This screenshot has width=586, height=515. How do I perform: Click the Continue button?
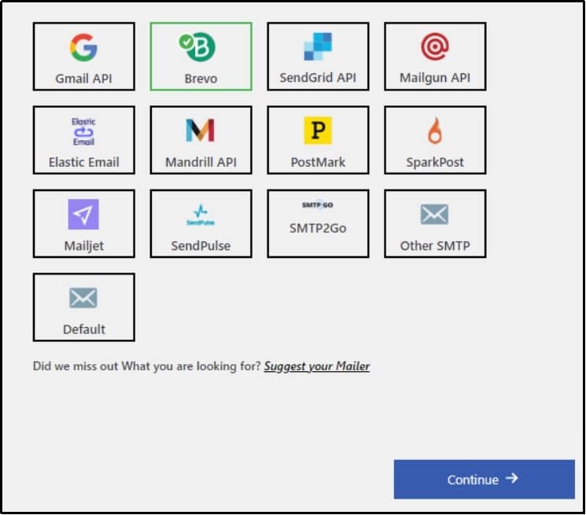[x=484, y=479]
